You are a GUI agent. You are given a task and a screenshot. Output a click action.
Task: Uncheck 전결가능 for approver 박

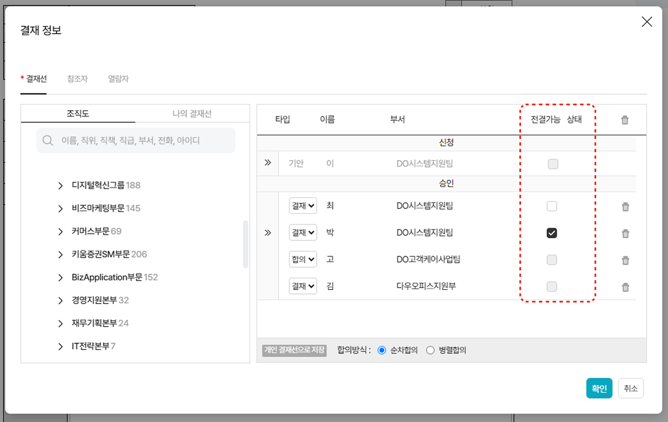click(x=552, y=233)
